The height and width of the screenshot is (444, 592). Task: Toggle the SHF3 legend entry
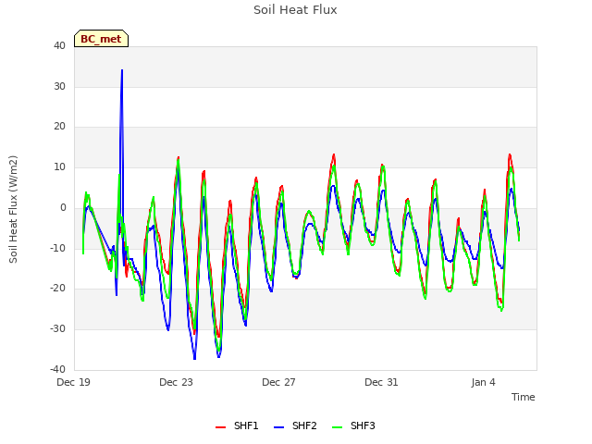click(353, 425)
